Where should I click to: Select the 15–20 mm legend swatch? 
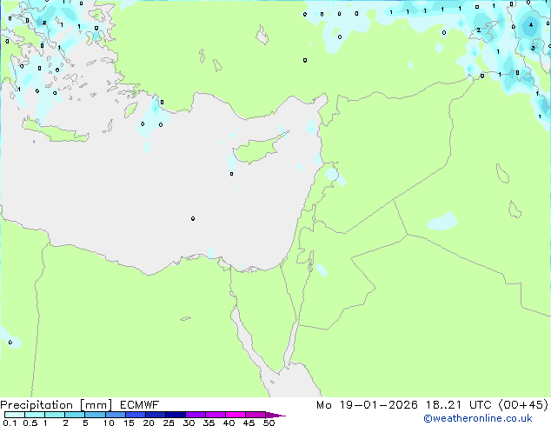135,415
